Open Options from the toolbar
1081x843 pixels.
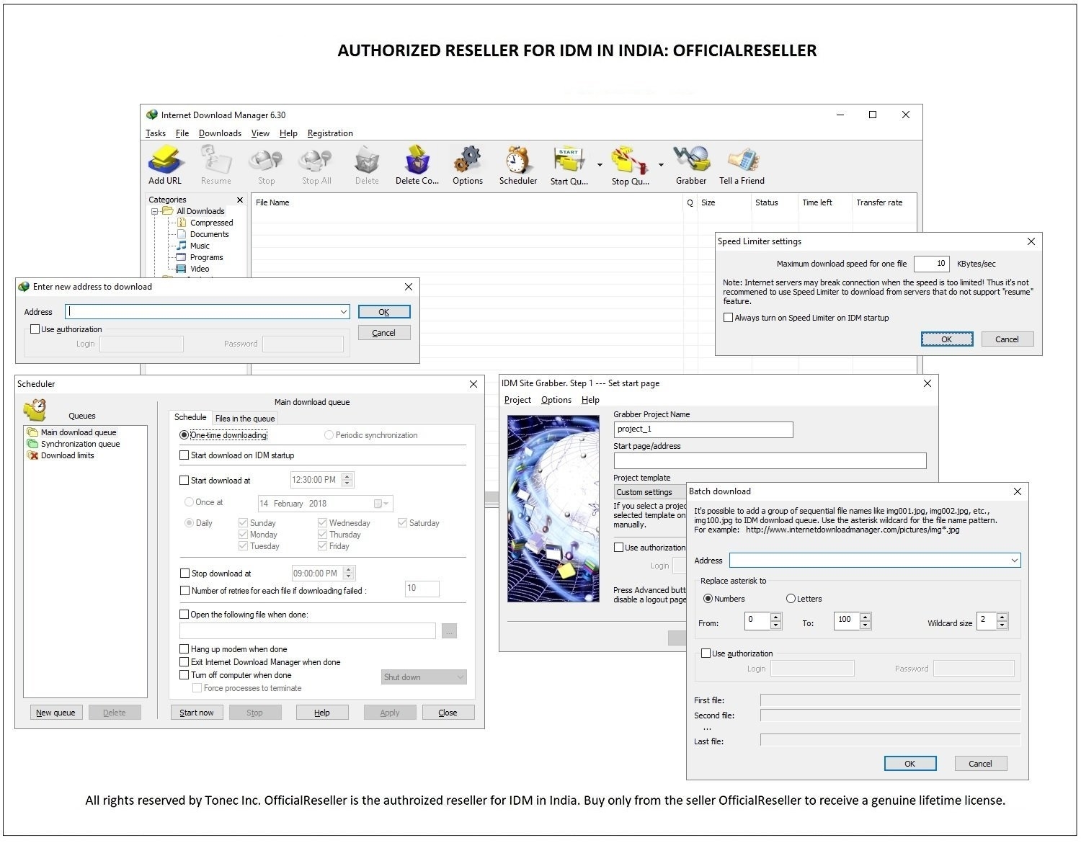tap(468, 165)
